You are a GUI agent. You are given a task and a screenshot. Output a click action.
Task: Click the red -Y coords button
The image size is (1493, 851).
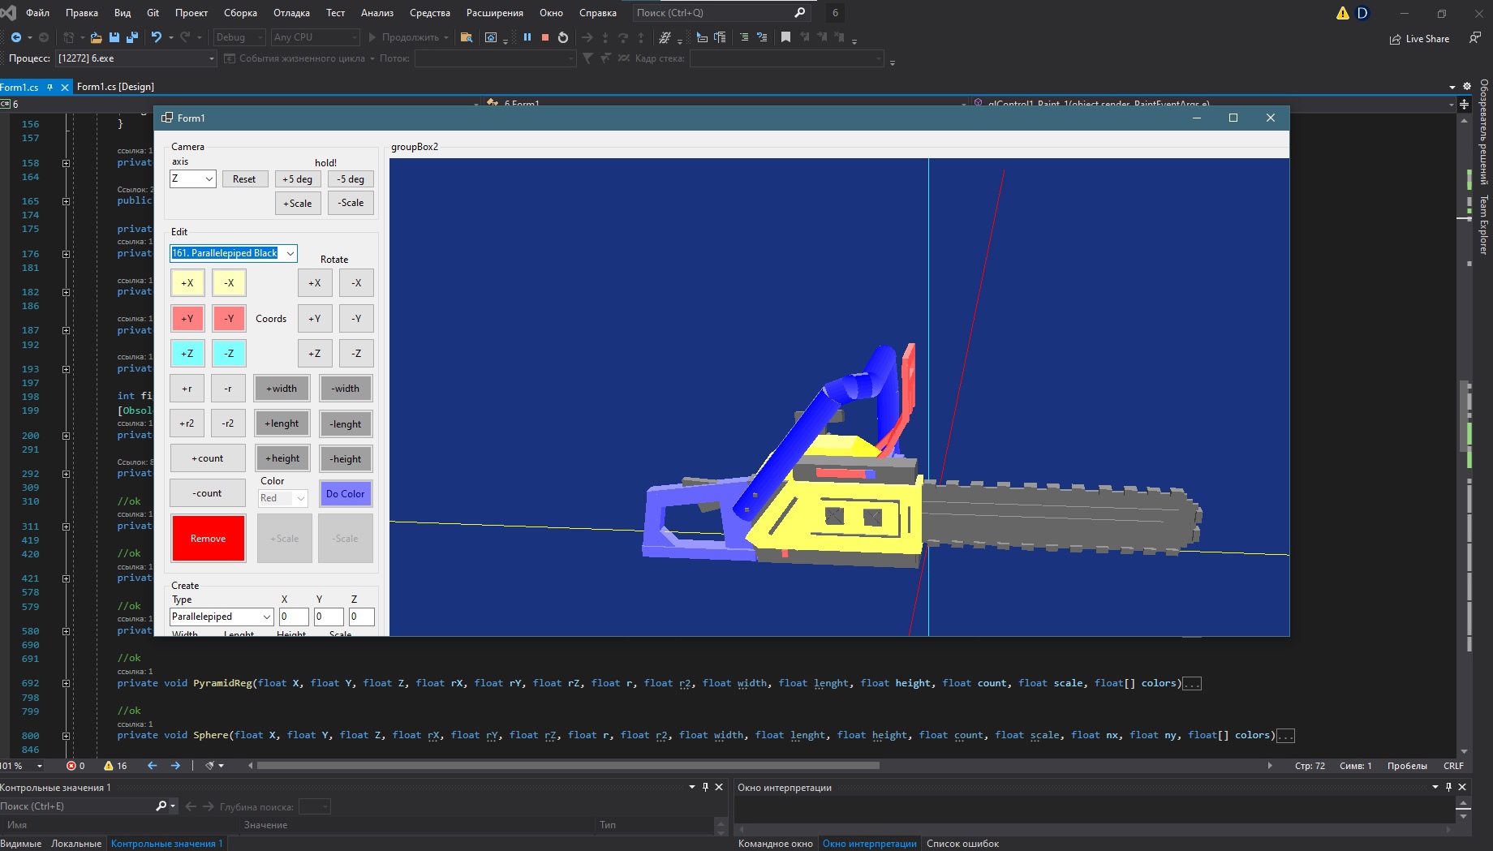pos(229,318)
